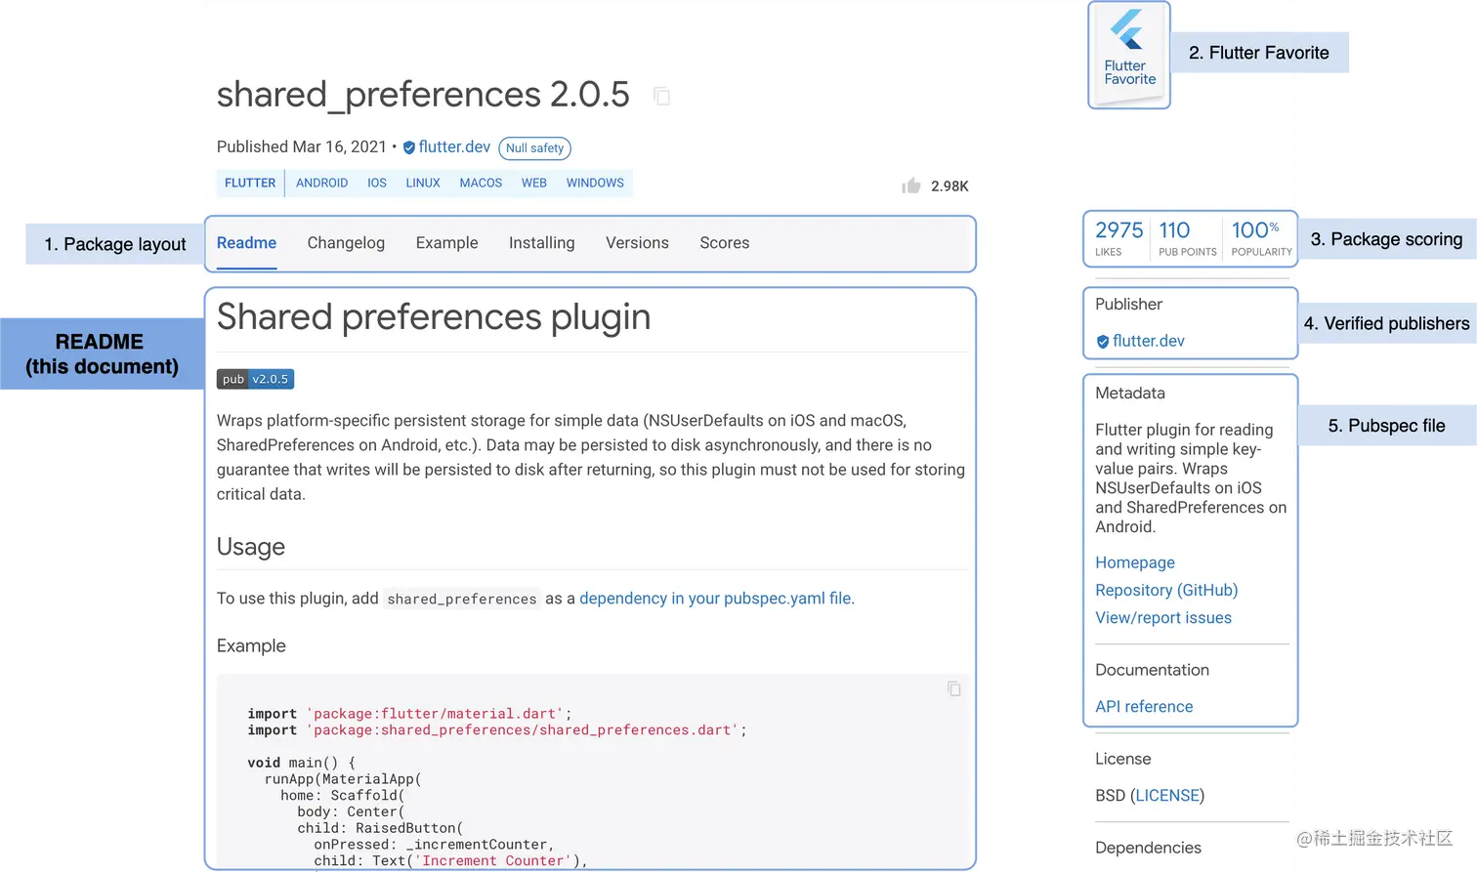1477x872 pixels.
Task: Select the Installing tab
Action: tap(541, 243)
